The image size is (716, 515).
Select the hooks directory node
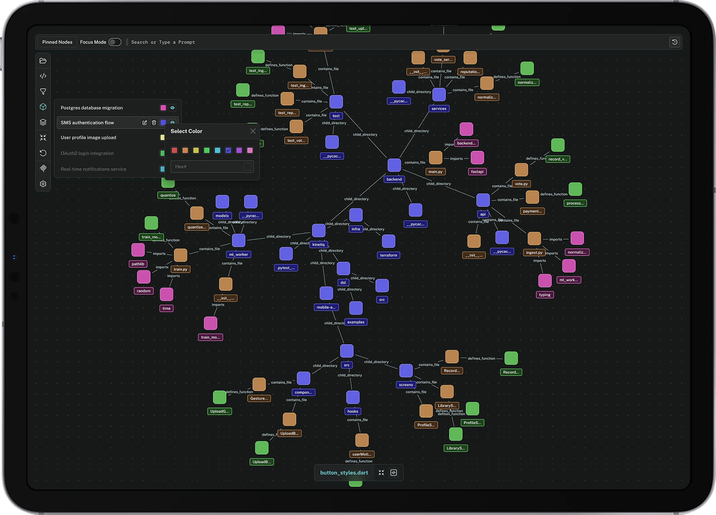(x=353, y=398)
